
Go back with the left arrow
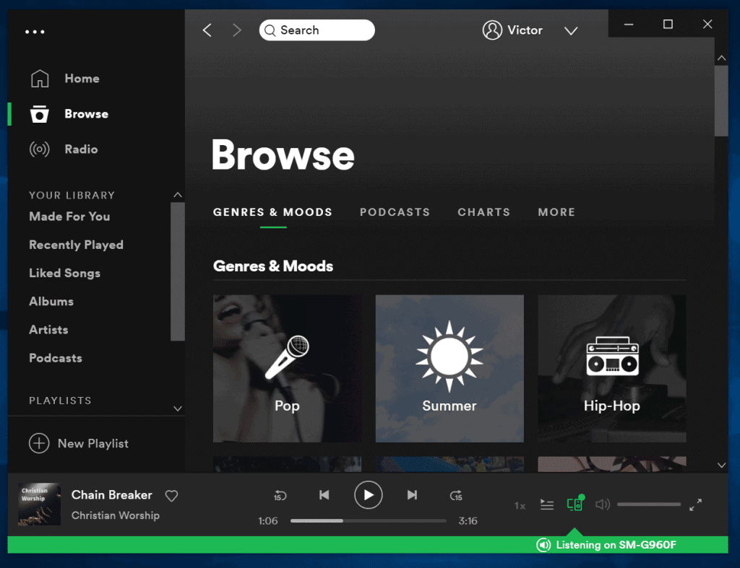(x=207, y=30)
